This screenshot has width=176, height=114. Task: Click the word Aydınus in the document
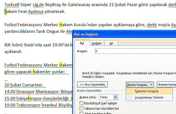(x=36, y=12)
